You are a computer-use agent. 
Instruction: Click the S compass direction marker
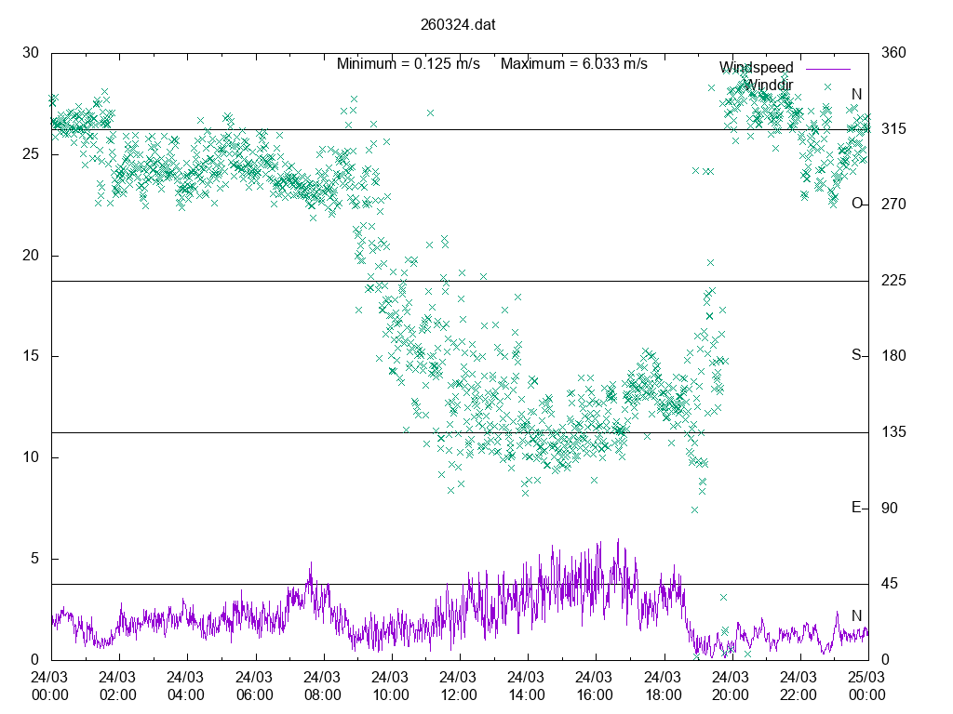pos(856,355)
